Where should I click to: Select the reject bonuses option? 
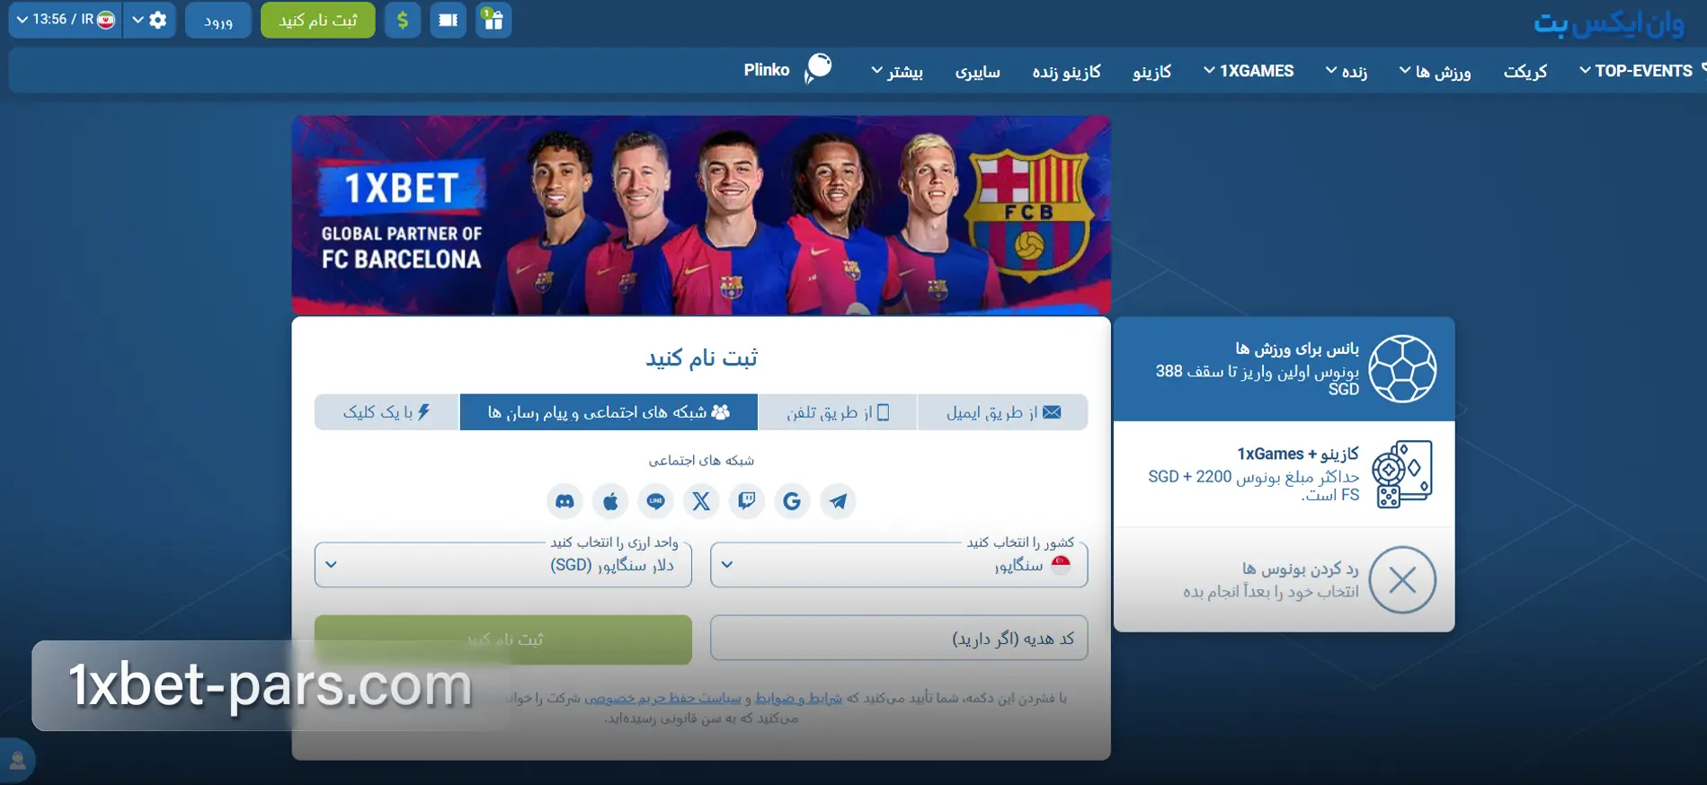[1284, 579]
